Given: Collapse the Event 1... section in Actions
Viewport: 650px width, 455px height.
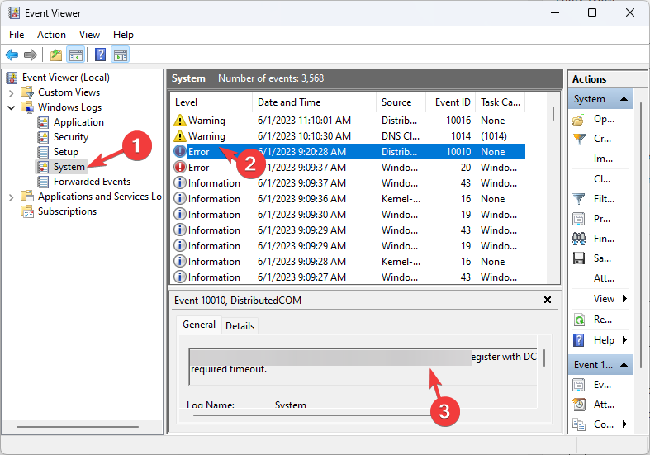Looking at the screenshot, I should [624, 365].
